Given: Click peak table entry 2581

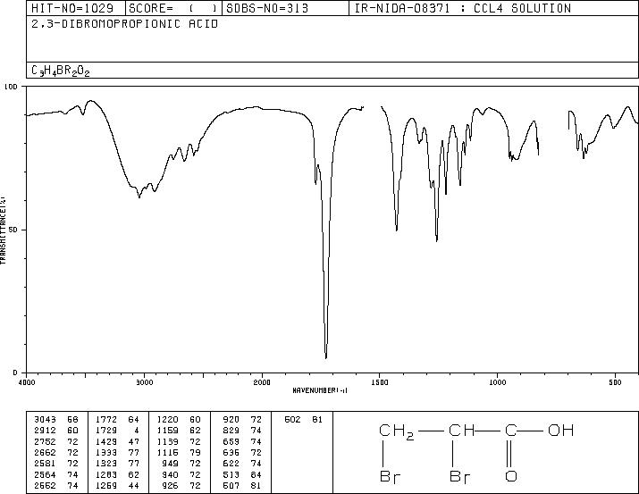Looking at the screenshot, I should (x=45, y=464).
